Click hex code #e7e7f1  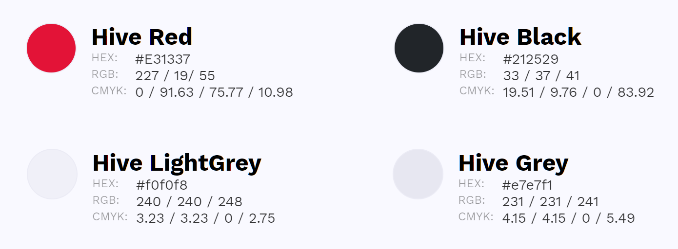[527, 185]
